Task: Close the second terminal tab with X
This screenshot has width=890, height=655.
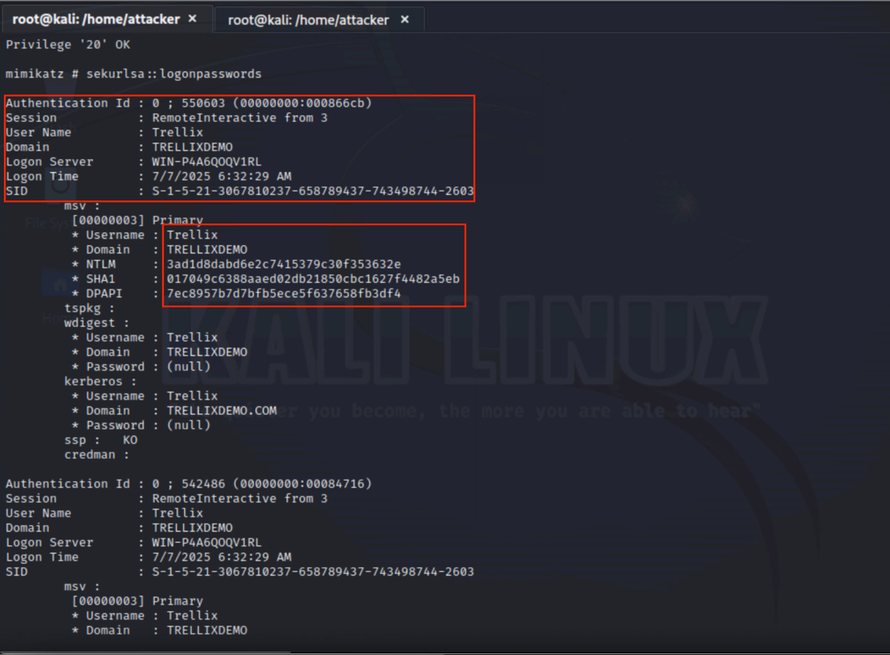Action: [x=405, y=20]
